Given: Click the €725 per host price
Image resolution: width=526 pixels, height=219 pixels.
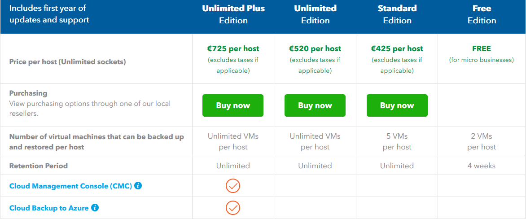Looking at the screenshot, I should point(233,48).
